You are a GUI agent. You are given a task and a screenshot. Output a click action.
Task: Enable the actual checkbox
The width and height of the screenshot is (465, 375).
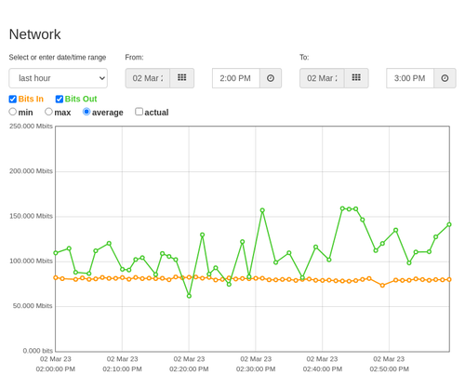pyautogui.click(x=139, y=112)
